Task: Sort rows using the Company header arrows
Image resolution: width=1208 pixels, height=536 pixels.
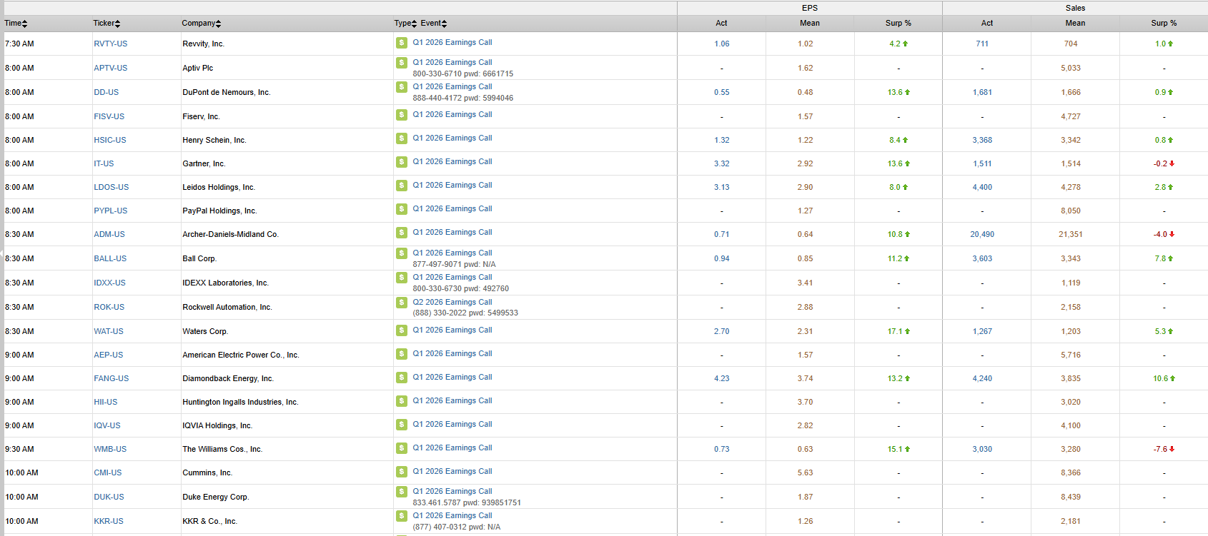Action: [201, 24]
